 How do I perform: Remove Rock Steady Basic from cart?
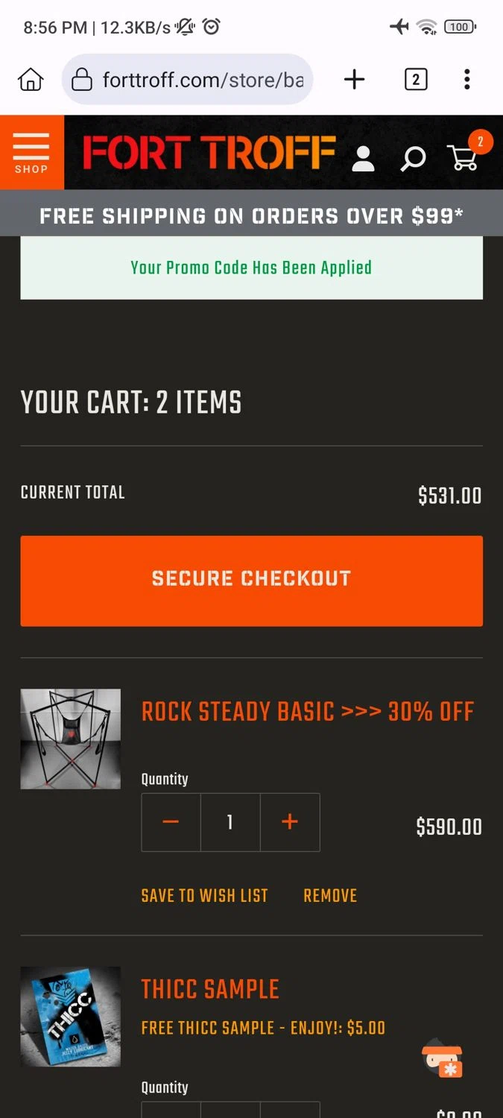point(330,896)
